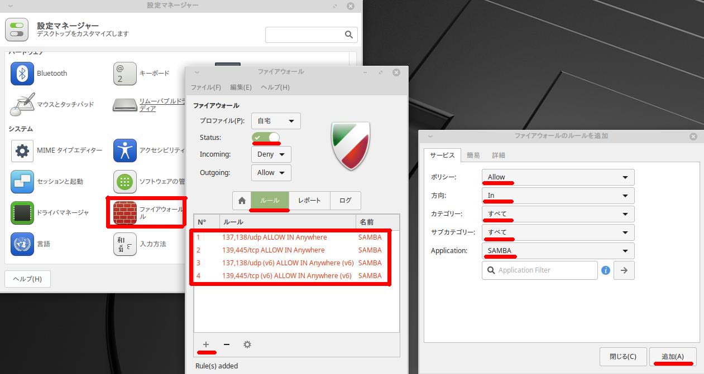Open the プロファイル dropdown showing 自宅

pyautogui.click(x=276, y=121)
